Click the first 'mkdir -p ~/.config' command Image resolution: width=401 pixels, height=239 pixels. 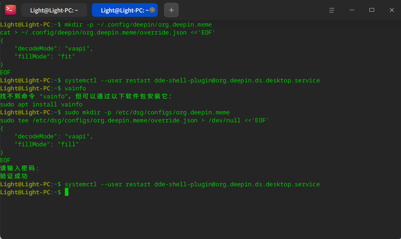pyautogui.click(x=138, y=25)
